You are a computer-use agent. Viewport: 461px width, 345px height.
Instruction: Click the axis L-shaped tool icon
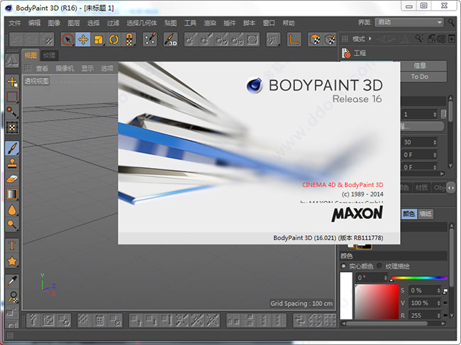[x=294, y=40]
